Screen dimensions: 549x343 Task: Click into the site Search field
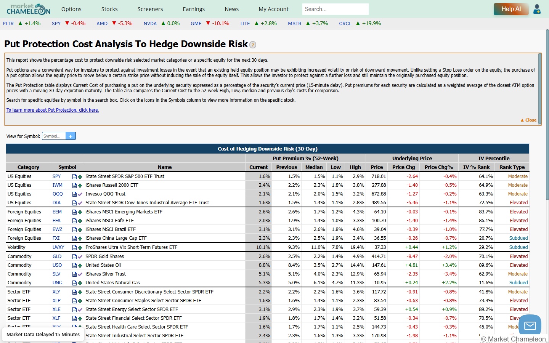tap(335, 9)
